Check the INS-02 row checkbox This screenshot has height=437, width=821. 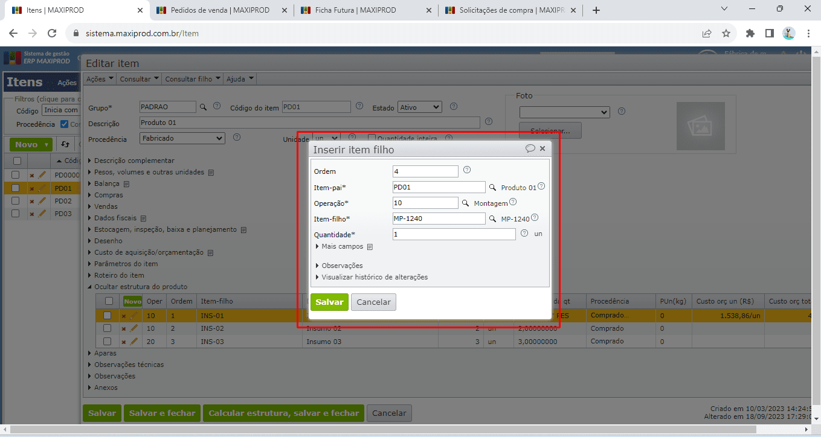(x=107, y=328)
